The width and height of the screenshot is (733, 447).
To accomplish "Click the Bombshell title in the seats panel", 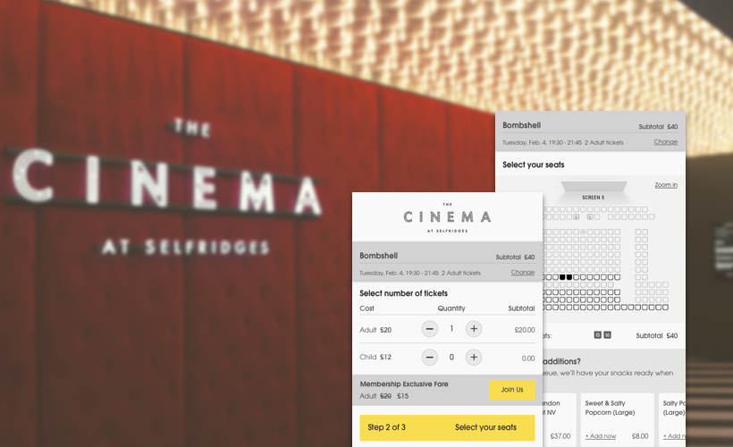I will tap(522, 126).
